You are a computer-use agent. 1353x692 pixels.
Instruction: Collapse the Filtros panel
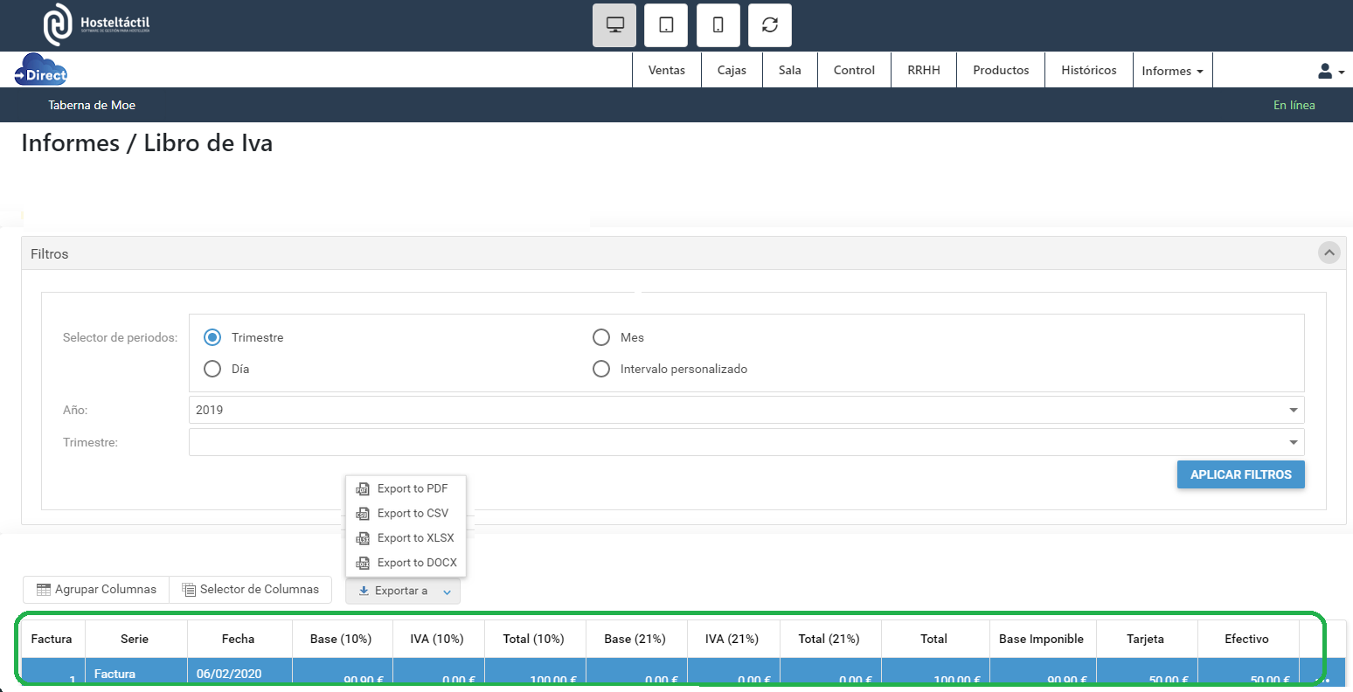pos(1329,253)
